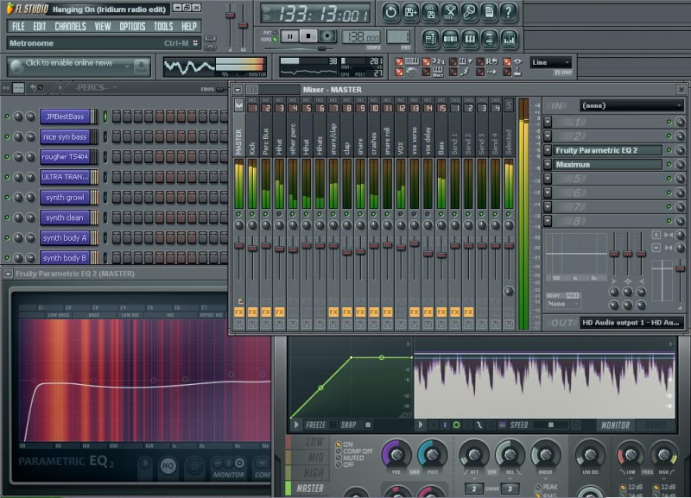Click the undo history circular arrow icon
The width and height of the screenshot is (691, 498).
(390, 12)
